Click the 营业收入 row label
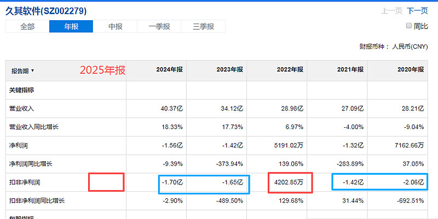The image size is (438, 219). (21, 108)
